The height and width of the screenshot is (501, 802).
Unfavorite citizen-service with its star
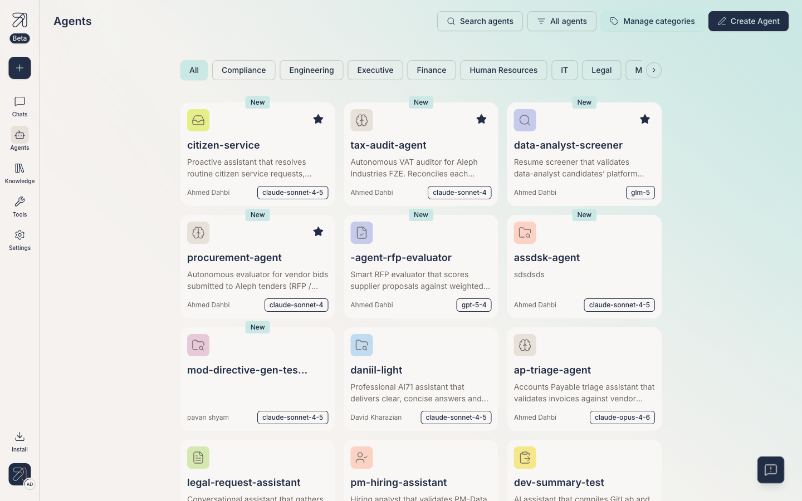318,119
